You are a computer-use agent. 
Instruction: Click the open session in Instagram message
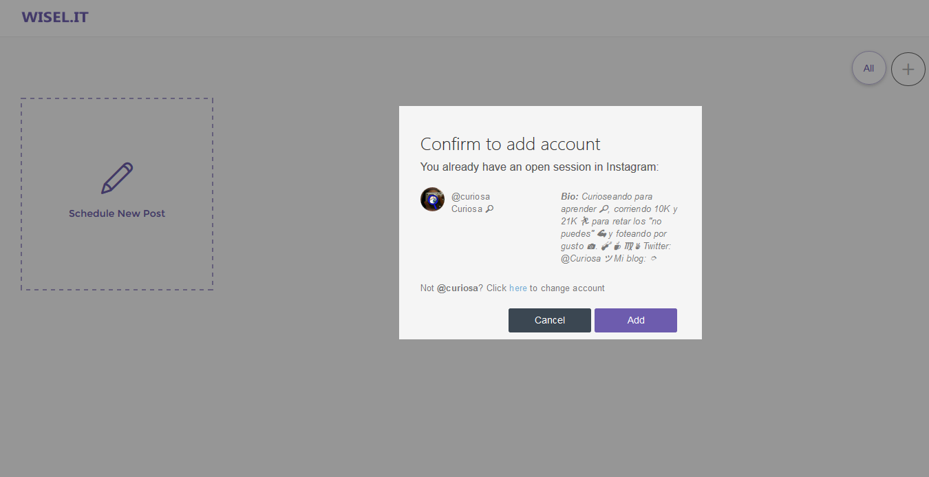click(540, 167)
